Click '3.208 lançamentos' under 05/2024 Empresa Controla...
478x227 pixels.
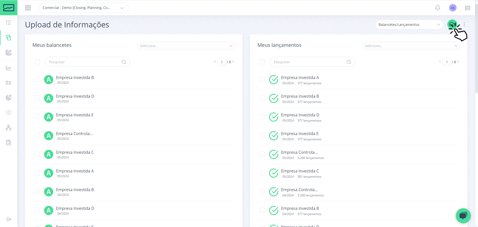point(310,158)
